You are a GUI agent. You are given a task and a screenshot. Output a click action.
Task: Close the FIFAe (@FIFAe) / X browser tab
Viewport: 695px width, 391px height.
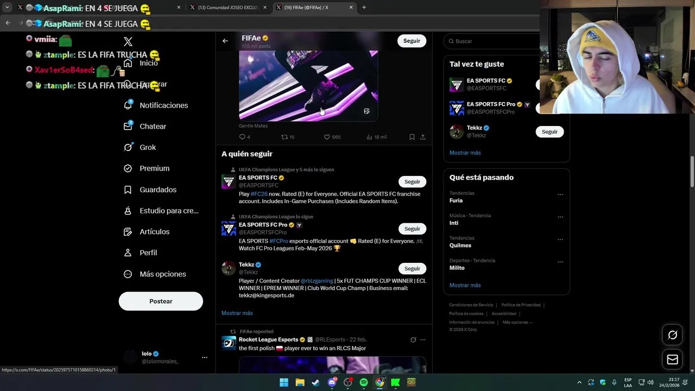[351, 8]
